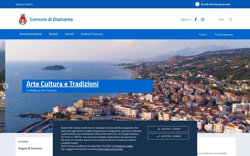Click the user avatar icon in top bar

(x=197, y=4)
